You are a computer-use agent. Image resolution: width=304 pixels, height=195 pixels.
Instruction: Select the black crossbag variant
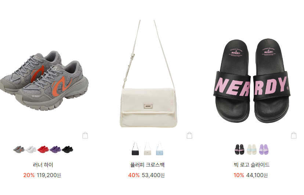(x=135, y=149)
